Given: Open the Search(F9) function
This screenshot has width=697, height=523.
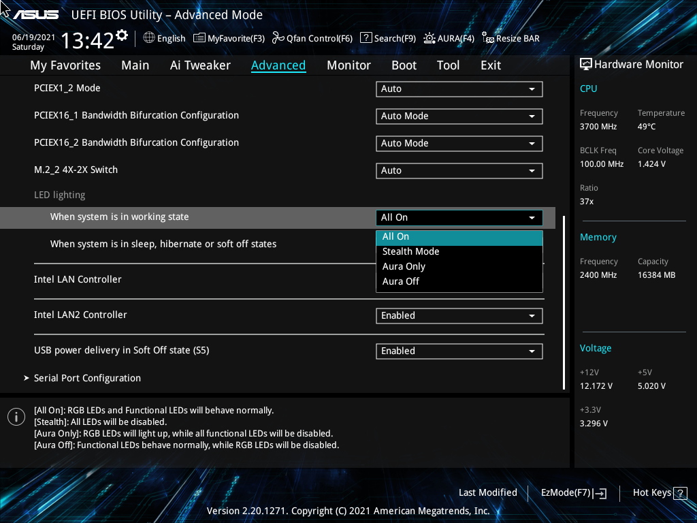Looking at the screenshot, I should (x=388, y=38).
